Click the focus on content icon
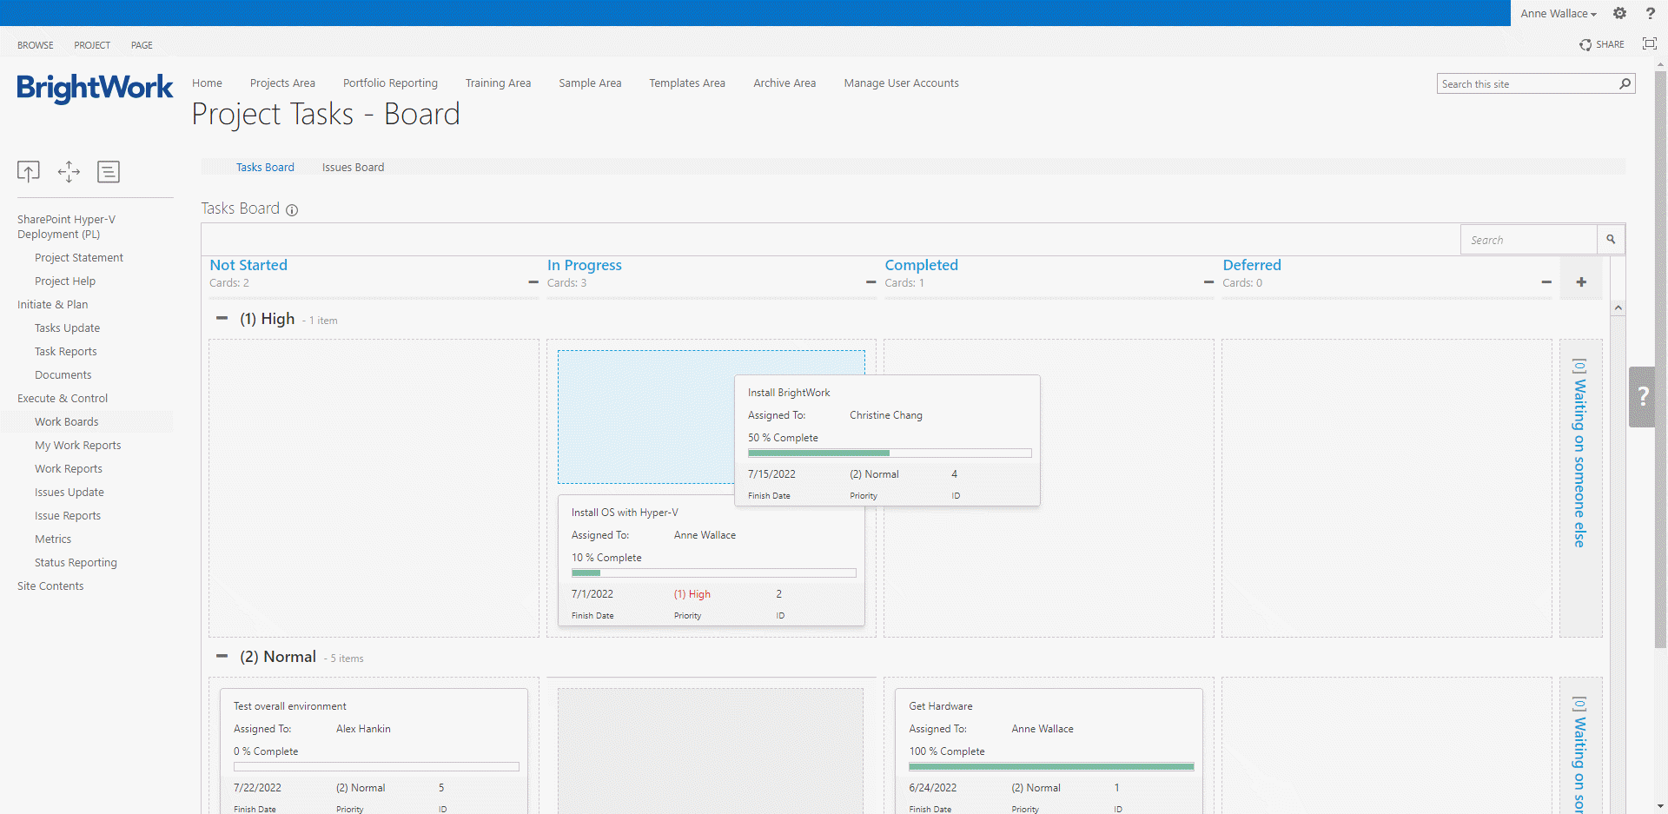 pos(1649,43)
